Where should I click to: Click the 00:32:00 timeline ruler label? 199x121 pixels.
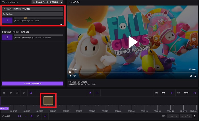pos(157,111)
